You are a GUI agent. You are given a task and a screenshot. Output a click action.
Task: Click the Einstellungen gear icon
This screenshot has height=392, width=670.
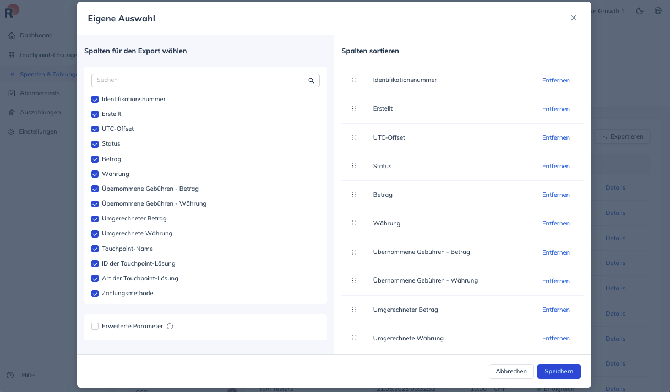(12, 132)
